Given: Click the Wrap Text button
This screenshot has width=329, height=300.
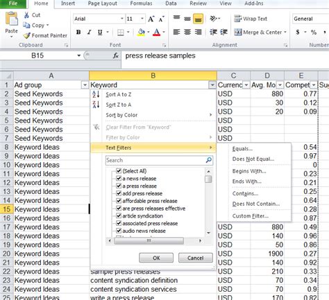Looking at the screenshot, I should tap(251, 19).
